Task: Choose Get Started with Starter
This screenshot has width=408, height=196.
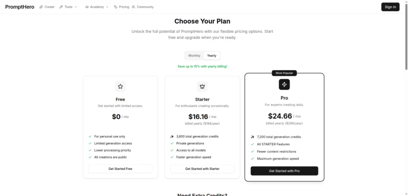Action: pyautogui.click(x=202, y=169)
